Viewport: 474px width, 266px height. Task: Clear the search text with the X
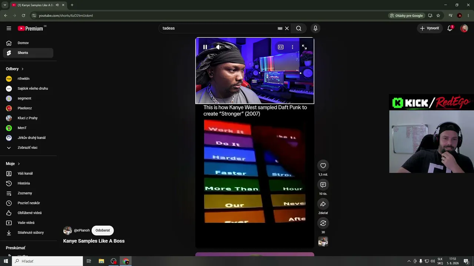[287, 28]
